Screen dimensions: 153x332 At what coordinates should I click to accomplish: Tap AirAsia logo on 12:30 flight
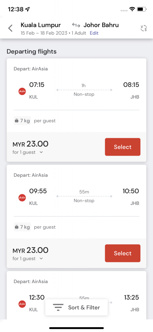22,304
